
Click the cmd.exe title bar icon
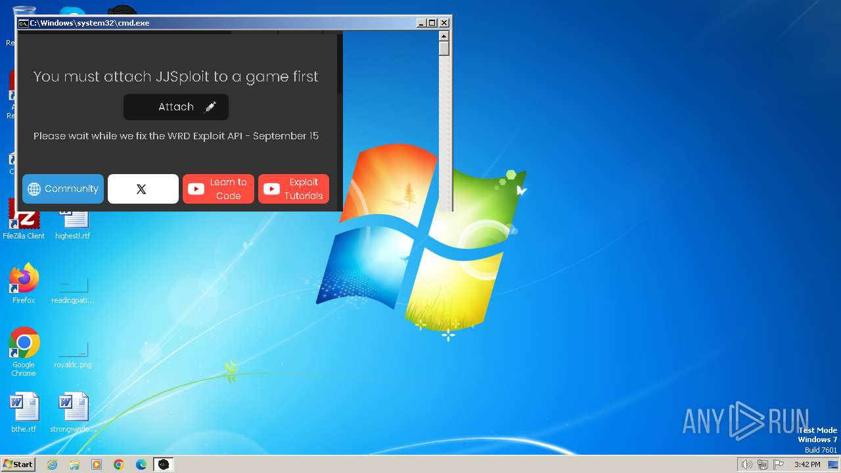click(24, 23)
